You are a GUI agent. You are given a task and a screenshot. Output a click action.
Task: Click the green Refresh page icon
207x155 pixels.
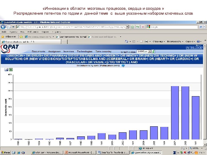137,27
